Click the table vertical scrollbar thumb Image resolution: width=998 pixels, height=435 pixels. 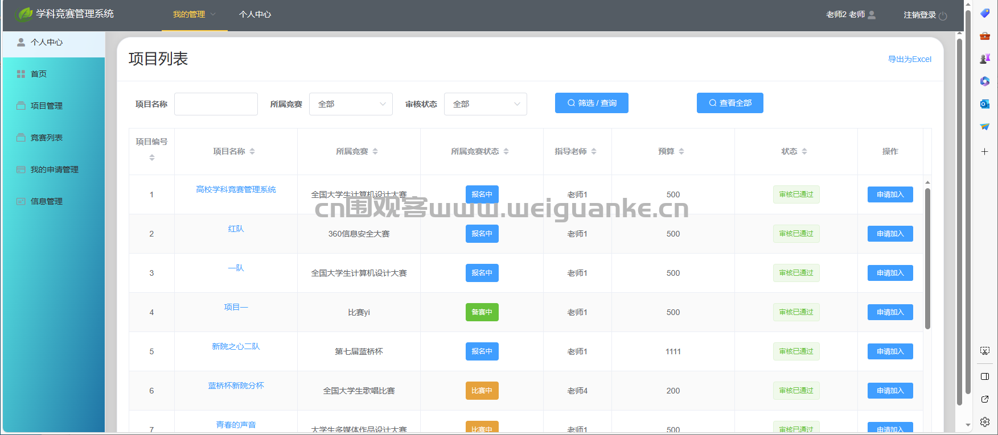click(x=927, y=259)
